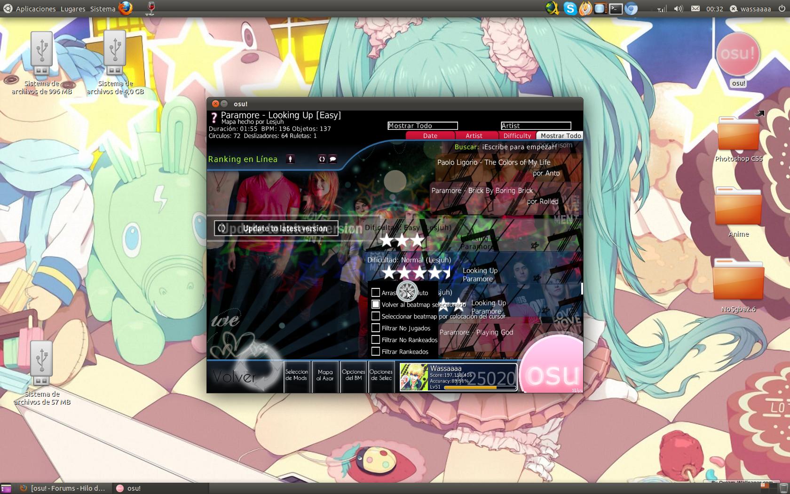Open the wassaaaa user status menu
Screen dimensions: 790x494
tap(750, 8)
